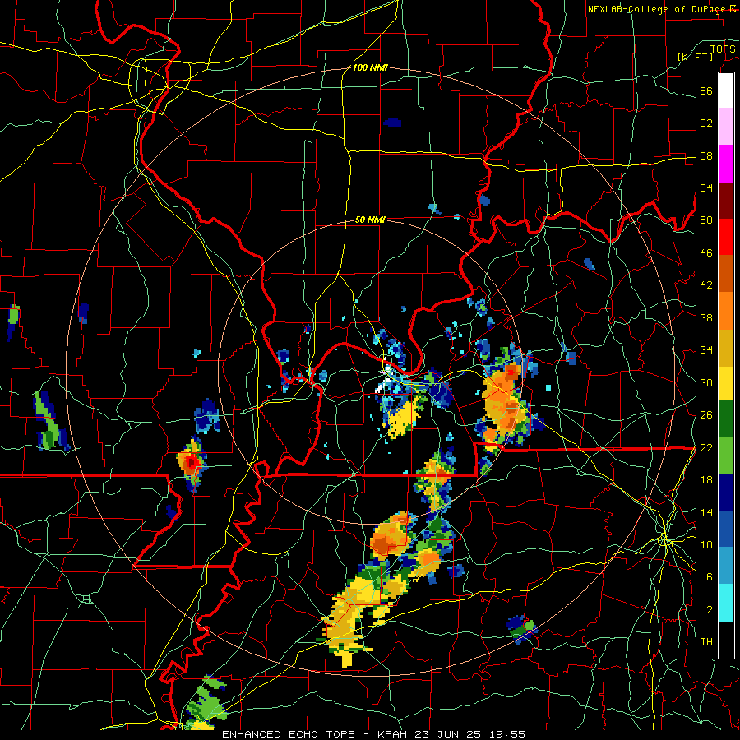
Task: Click the legend value 50 beside the color bar
Action: (x=706, y=220)
